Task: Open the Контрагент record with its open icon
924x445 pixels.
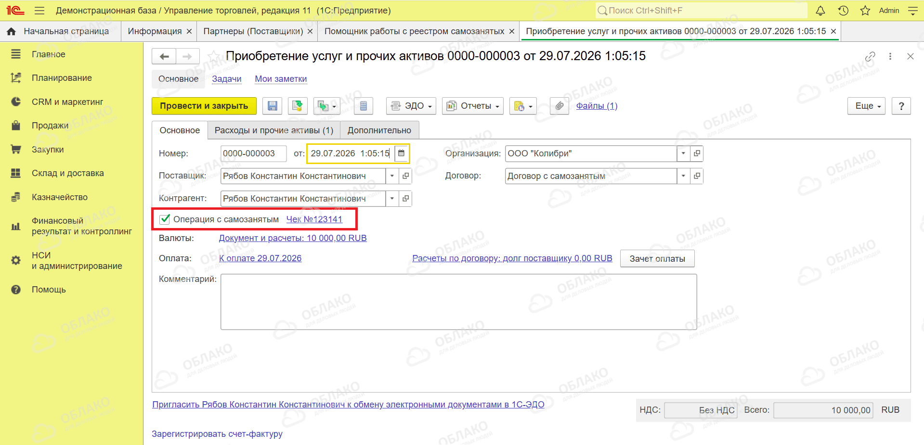Action: [405, 199]
